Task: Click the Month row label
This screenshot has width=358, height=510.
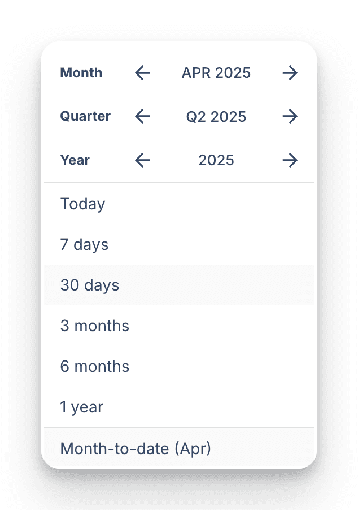Action: 81,73
